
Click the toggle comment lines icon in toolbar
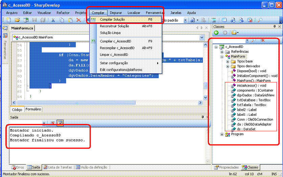214,20
